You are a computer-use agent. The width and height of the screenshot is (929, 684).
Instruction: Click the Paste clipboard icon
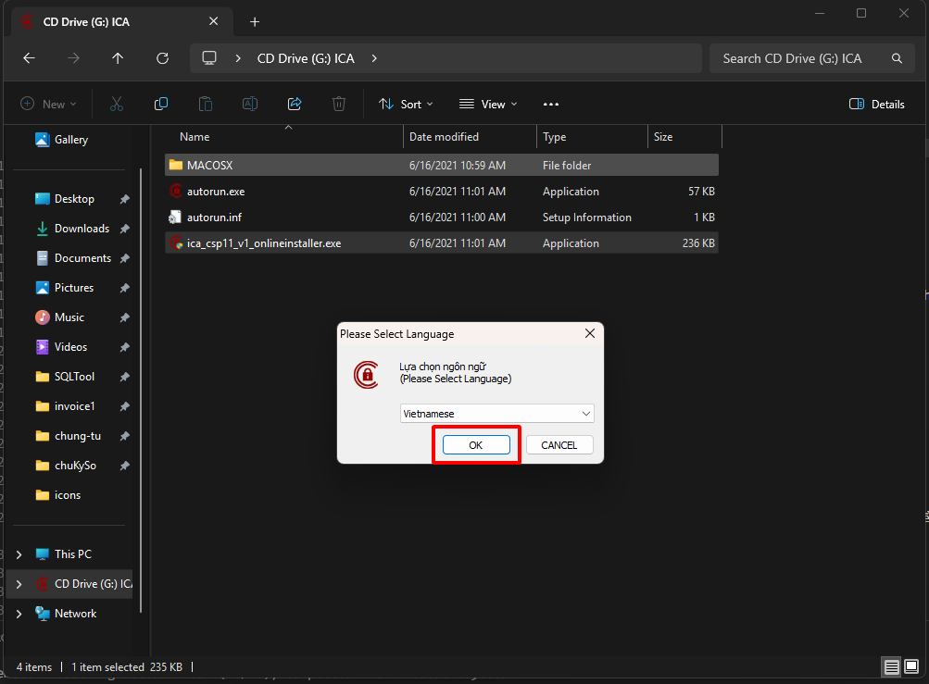206,105
